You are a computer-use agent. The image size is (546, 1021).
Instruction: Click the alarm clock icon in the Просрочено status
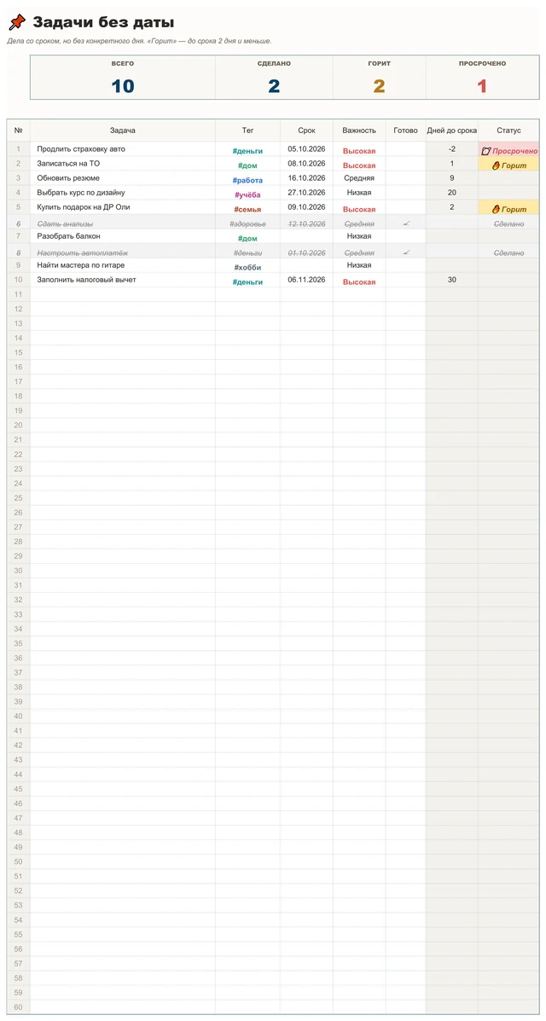click(x=486, y=150)
